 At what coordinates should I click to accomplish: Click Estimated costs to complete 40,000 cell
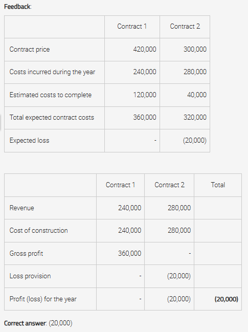[196, 95]
